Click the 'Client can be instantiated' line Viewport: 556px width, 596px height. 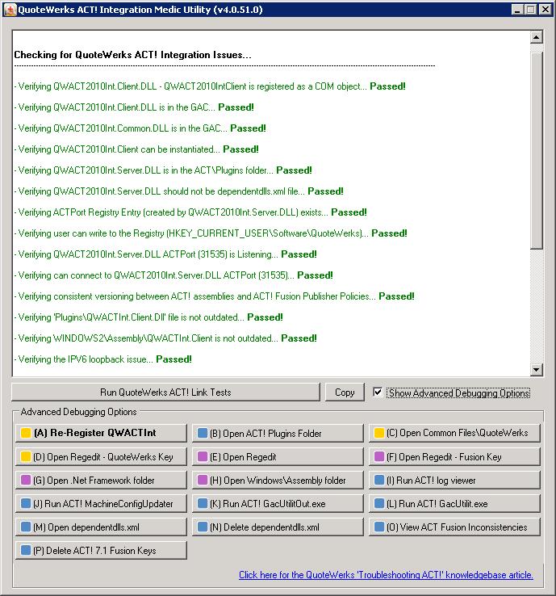coord(136,149)
